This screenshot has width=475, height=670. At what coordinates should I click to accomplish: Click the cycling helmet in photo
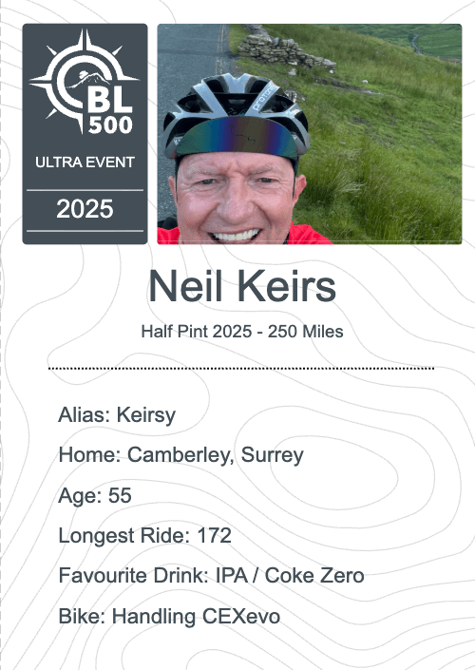pos(236,114)
